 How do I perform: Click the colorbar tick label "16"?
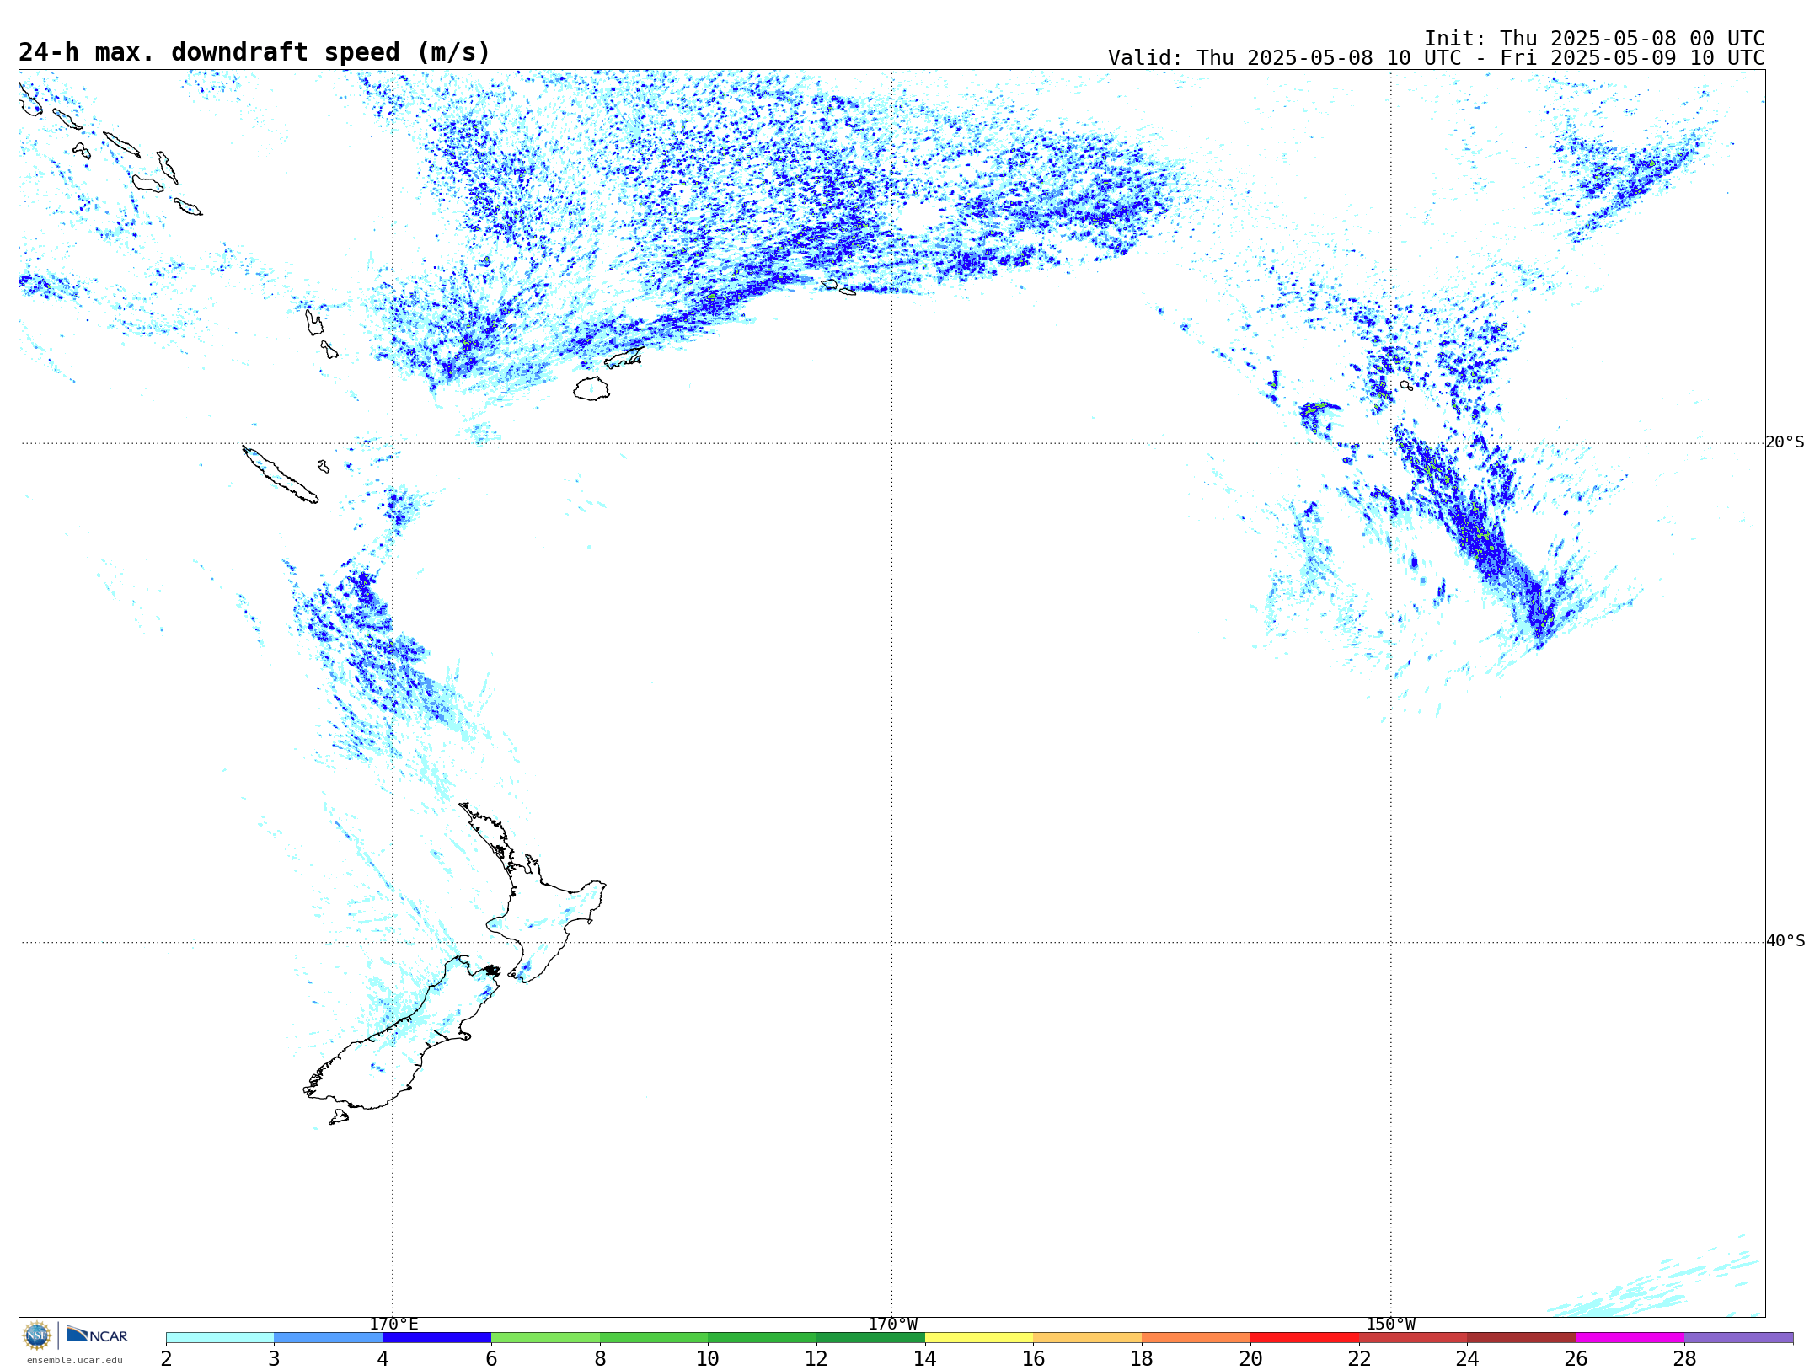click(x=1033, y=1358)
